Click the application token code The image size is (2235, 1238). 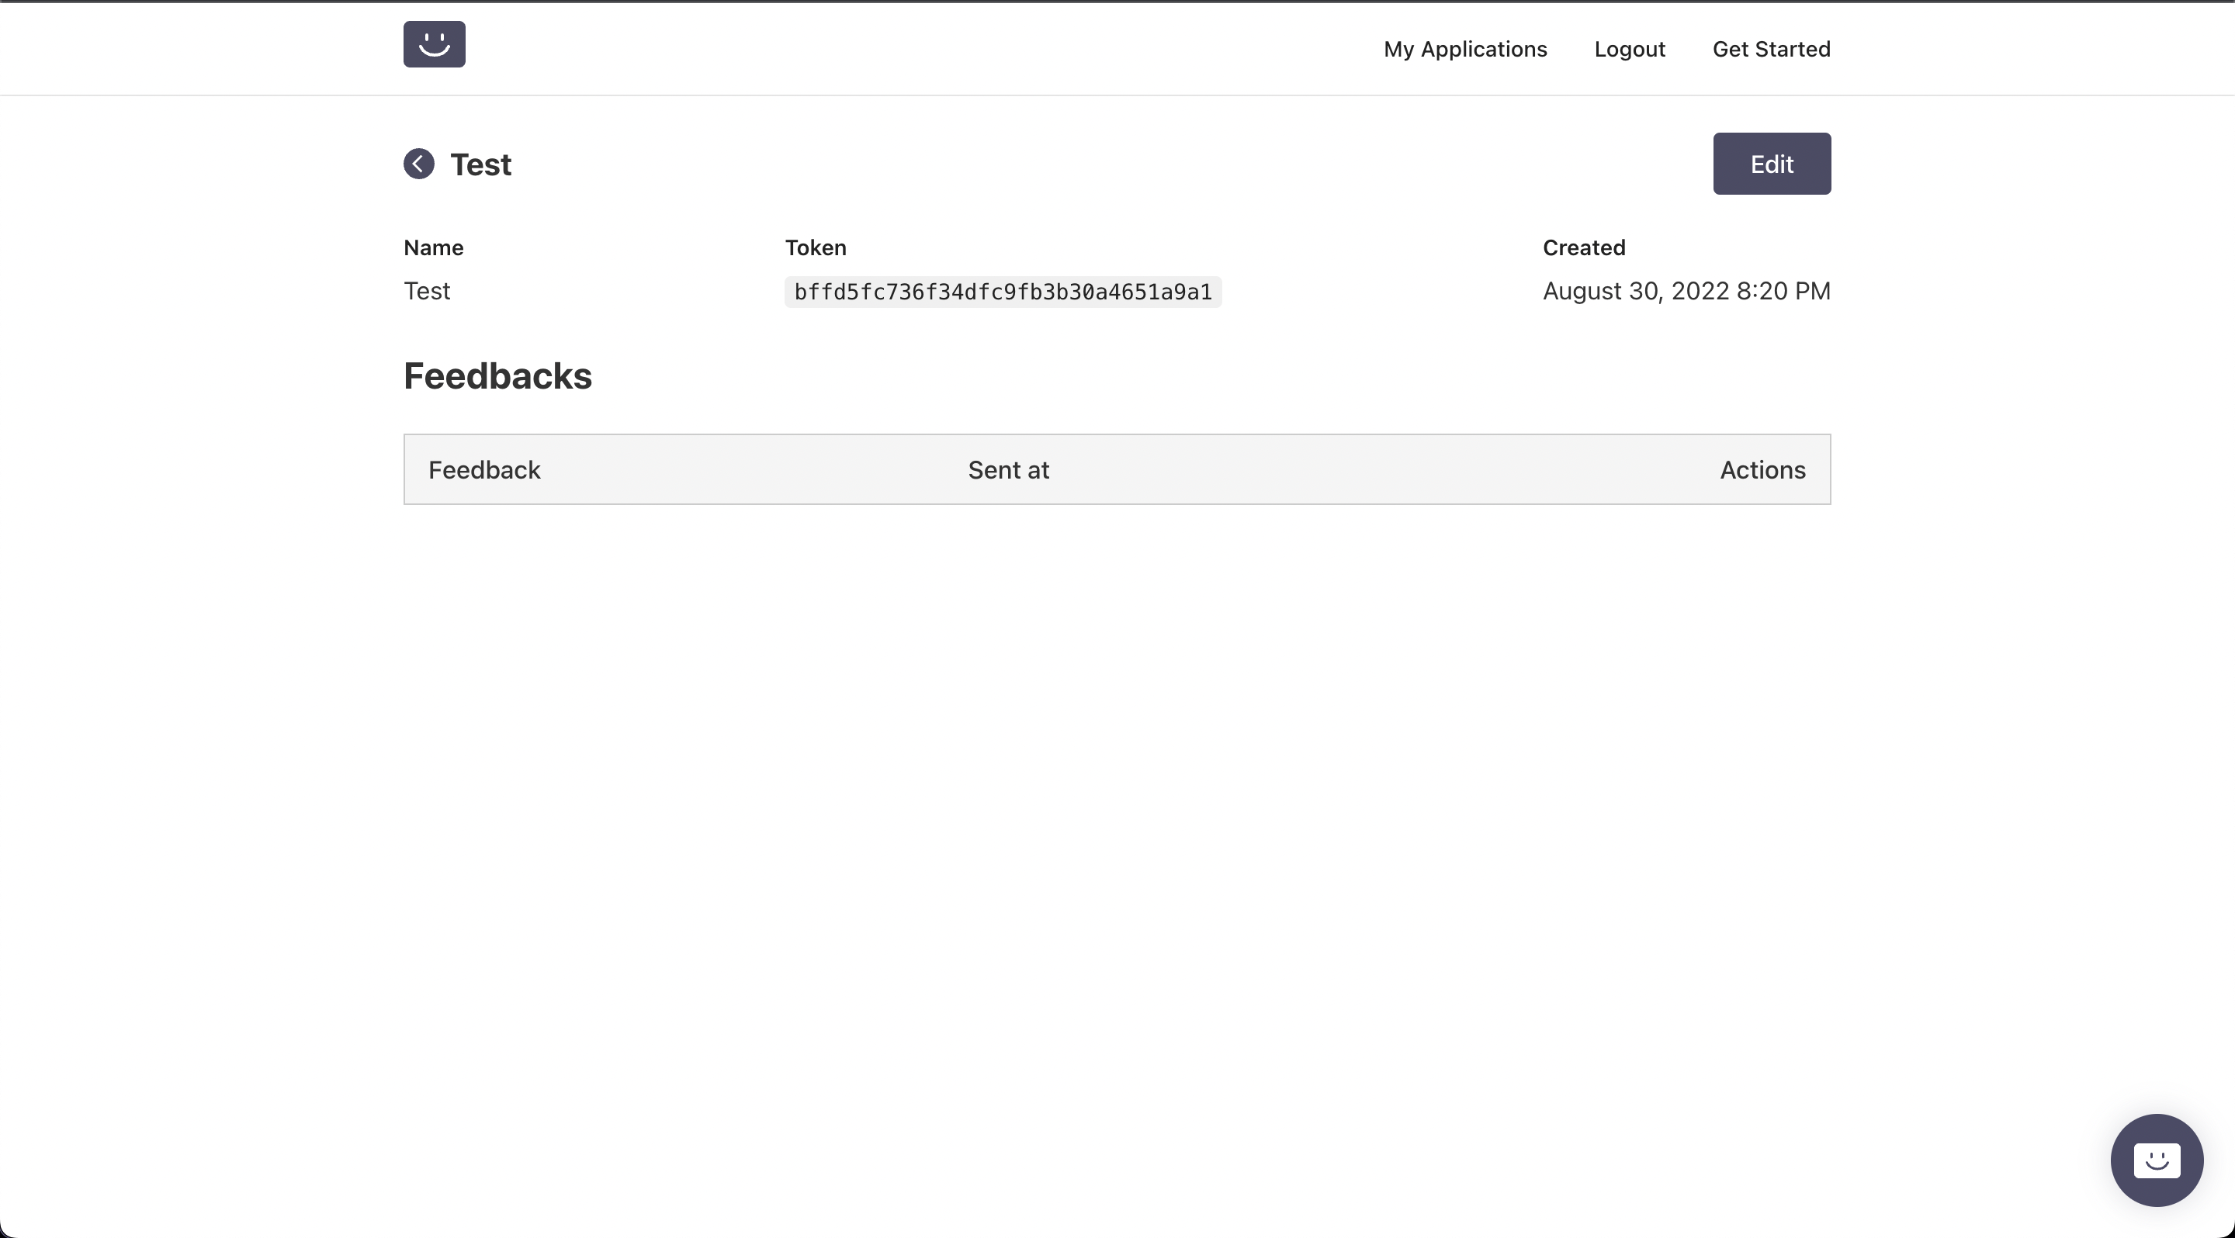point(1002,292)
